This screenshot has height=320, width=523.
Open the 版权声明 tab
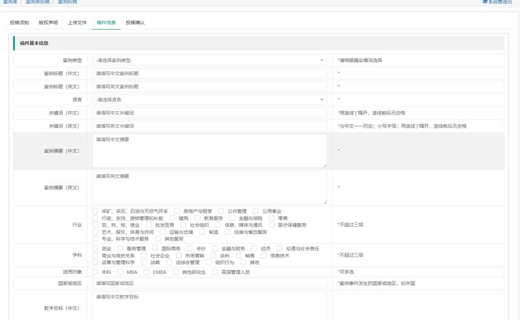coord(48,23)
